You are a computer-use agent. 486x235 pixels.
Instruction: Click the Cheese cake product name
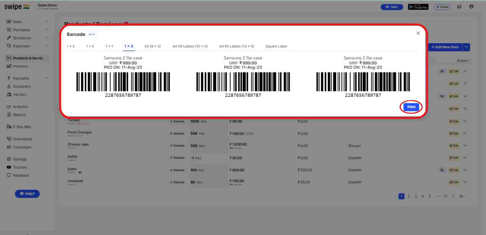tap(78, 144)
